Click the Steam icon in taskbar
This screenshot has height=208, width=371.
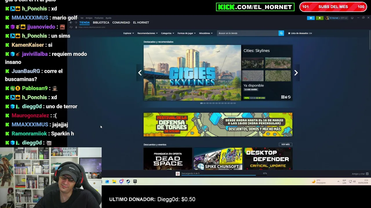(x=128, y=181)
